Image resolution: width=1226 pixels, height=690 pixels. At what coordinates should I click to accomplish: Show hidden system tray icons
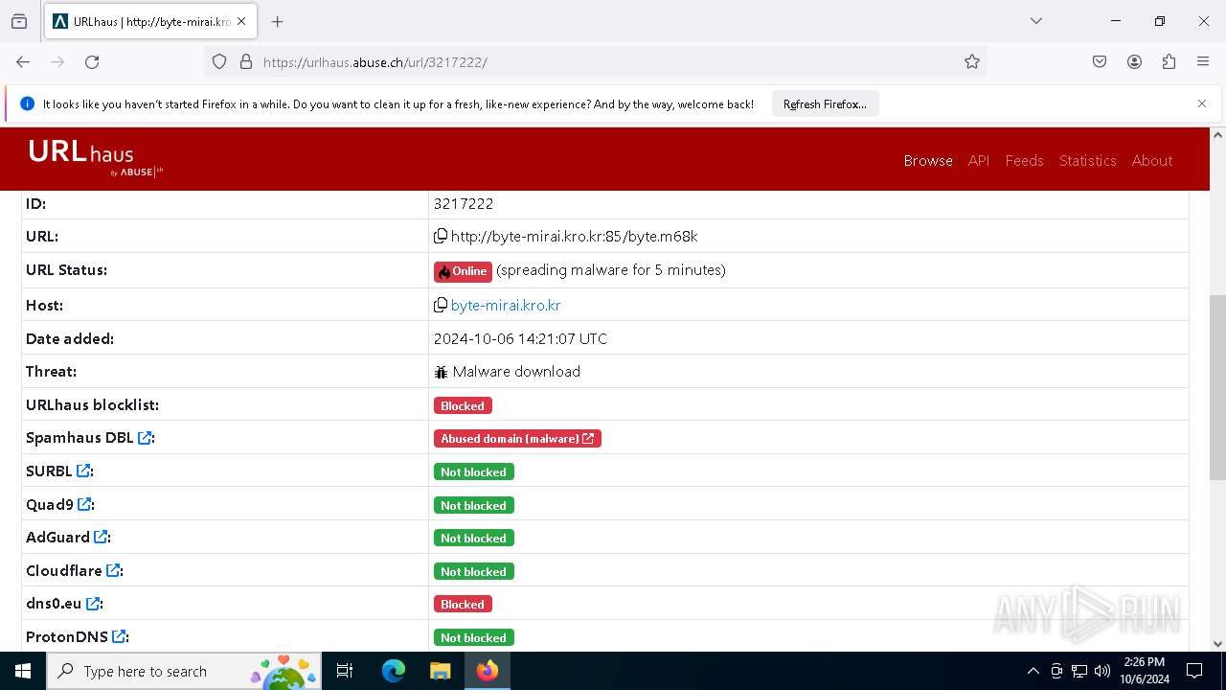tap(1033, 671)
